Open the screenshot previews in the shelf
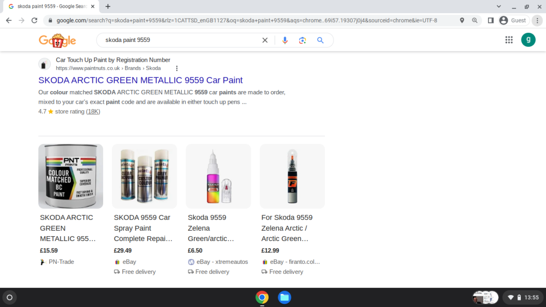 point(485,297)
